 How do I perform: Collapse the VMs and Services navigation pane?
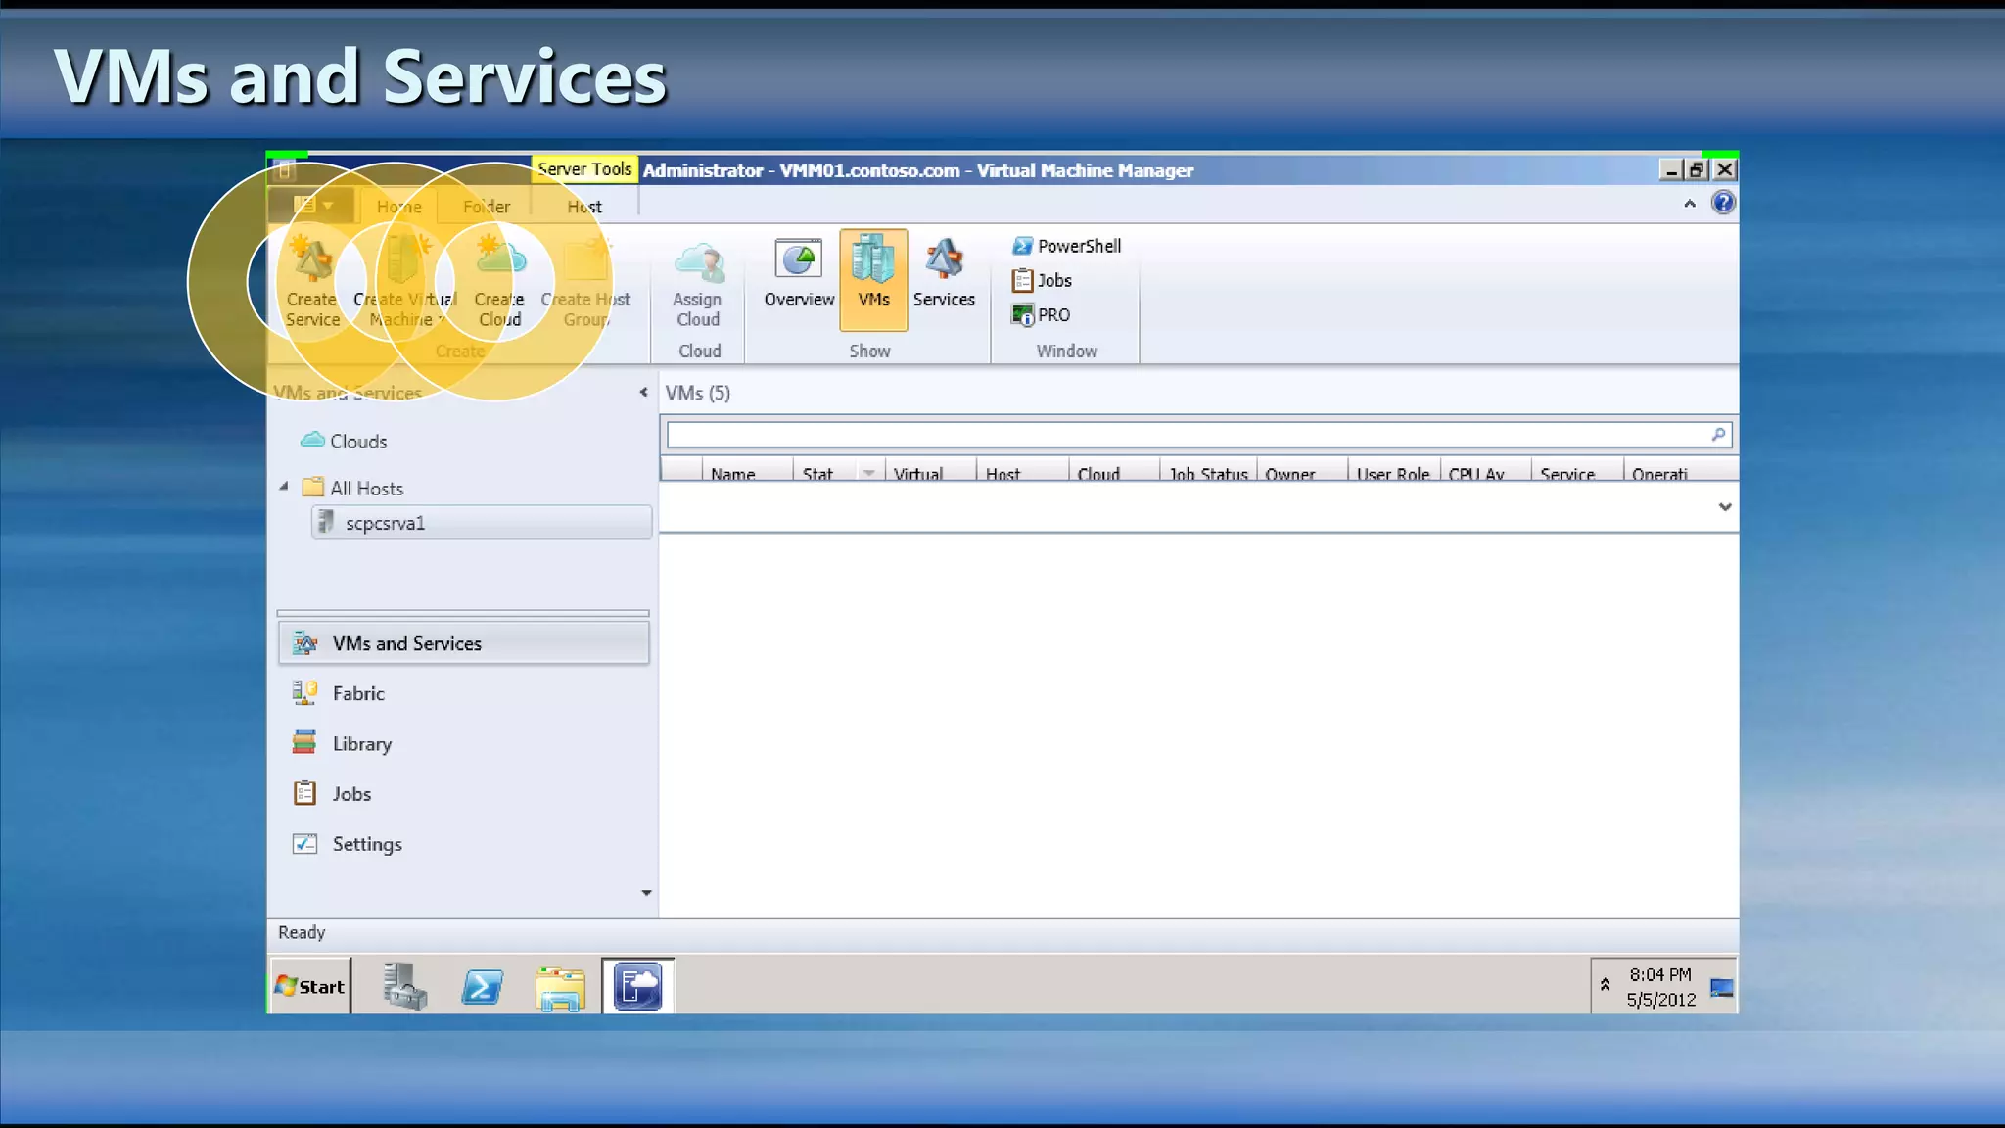click(x=643, y=393)
